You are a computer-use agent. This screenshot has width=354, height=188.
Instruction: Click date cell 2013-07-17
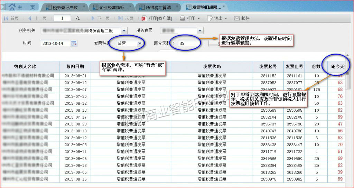75,117
